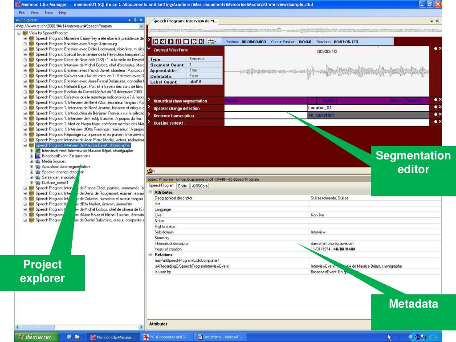Viewport: 456px width, 342px height.
Task: Open ARE Explorer panel options dropdown
Action: 130,20
